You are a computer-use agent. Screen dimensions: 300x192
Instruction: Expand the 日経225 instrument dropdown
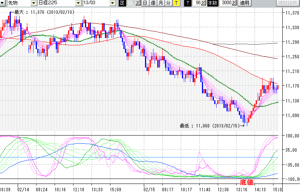pyautogui.click(x=79, y=3)
